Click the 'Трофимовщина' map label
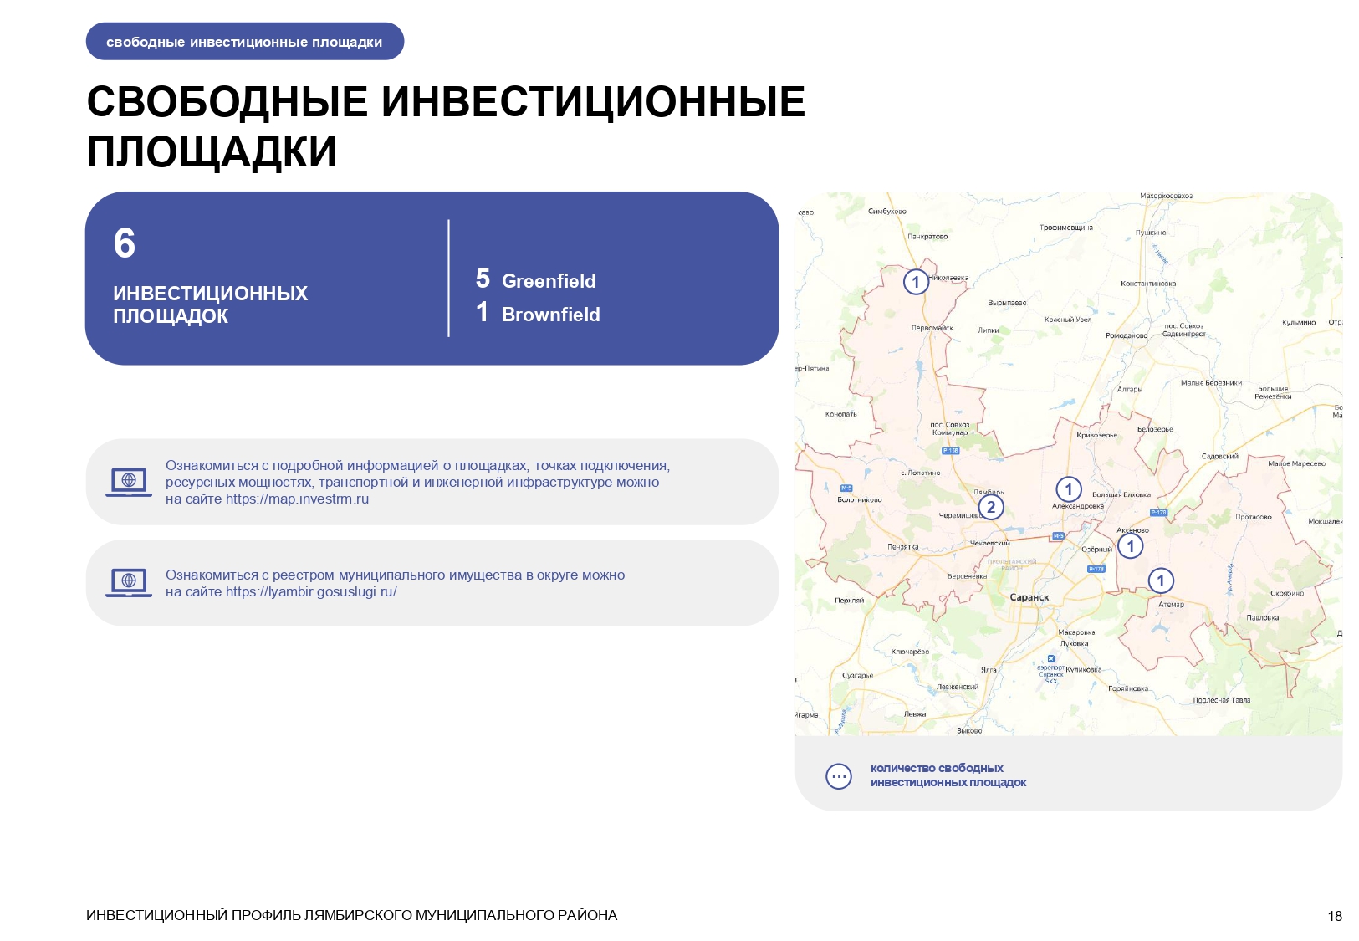 (x=1066, y=228)
